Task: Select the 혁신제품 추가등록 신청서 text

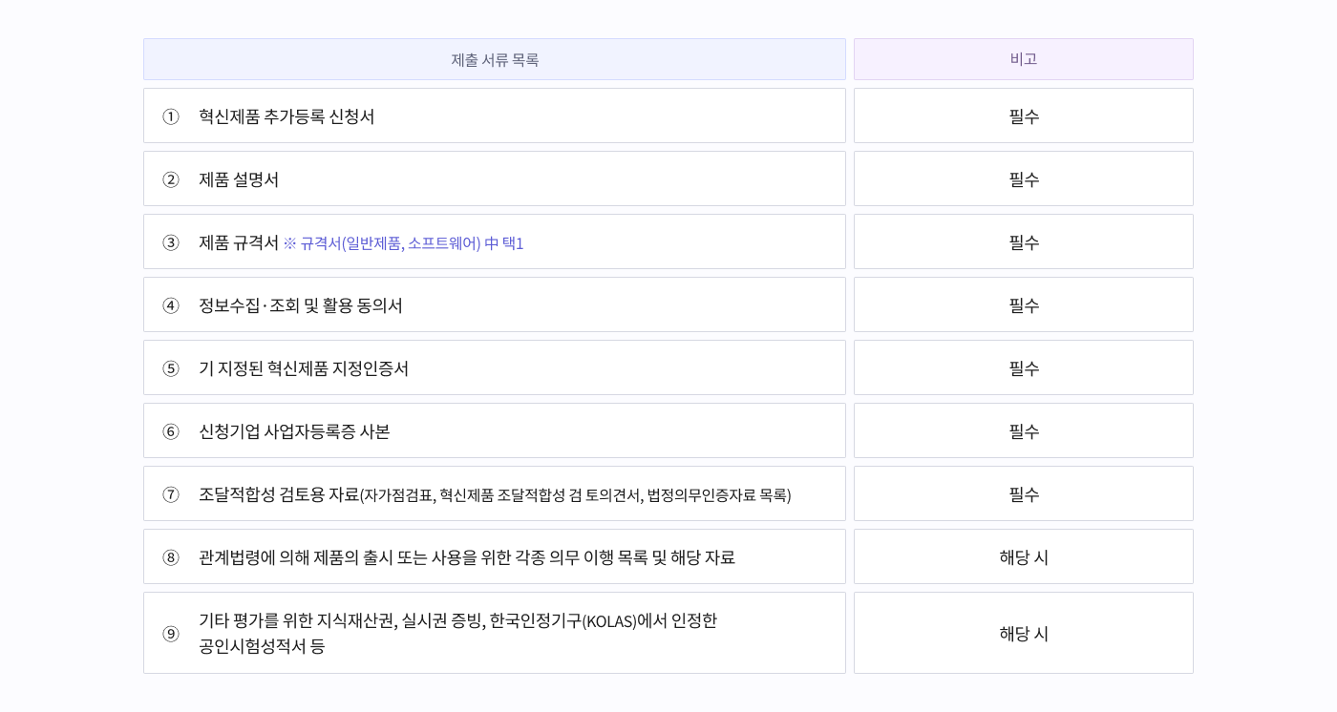Action: (286, 116)
